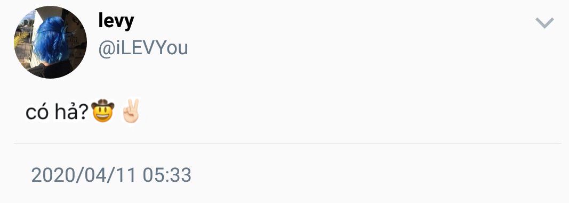Click the victory hand emoji
Viewport: 569px width, 203px height.
[131, 111]
